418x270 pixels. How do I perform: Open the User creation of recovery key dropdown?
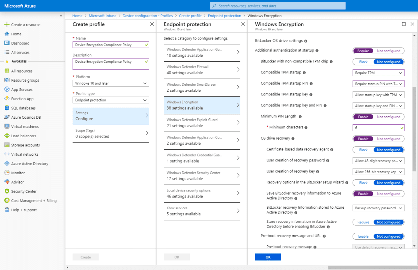(378, 172)
